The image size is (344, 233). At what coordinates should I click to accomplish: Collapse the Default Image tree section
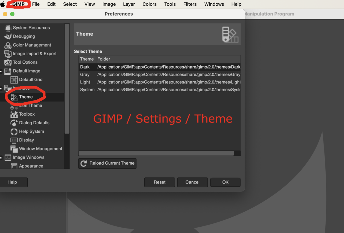(x=1, y=71)
